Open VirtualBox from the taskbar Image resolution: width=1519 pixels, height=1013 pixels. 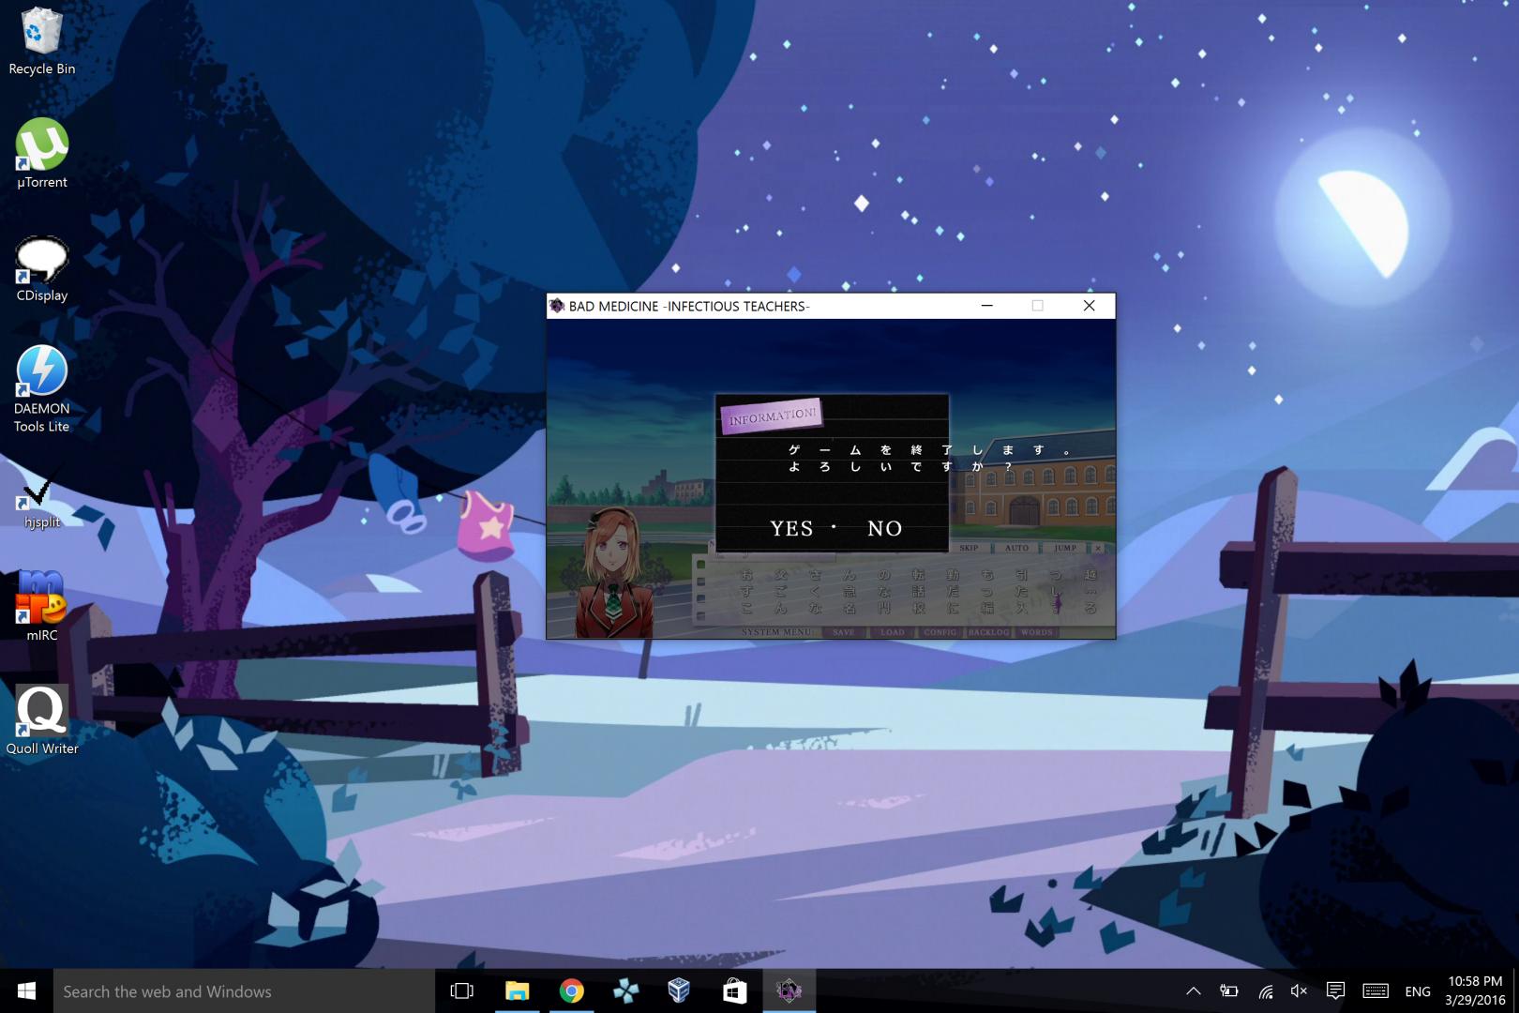pyautogui.click(x=679, y=990)
